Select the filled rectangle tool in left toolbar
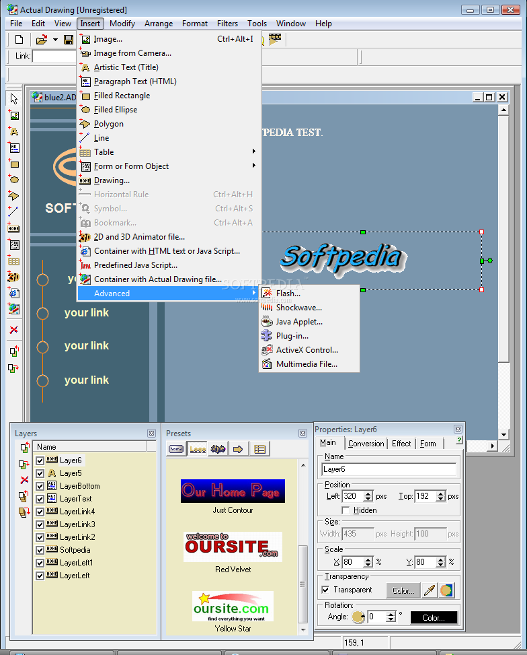Screen dimensions: 527x655 [13, 164]
